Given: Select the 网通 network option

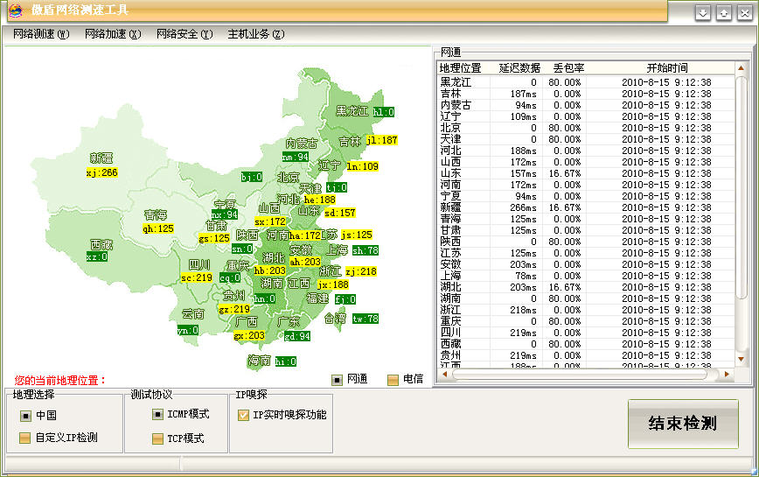Looking at the screenshot, I should (x=337, y=380).
